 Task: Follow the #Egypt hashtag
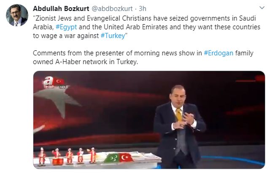pos(66,27)
